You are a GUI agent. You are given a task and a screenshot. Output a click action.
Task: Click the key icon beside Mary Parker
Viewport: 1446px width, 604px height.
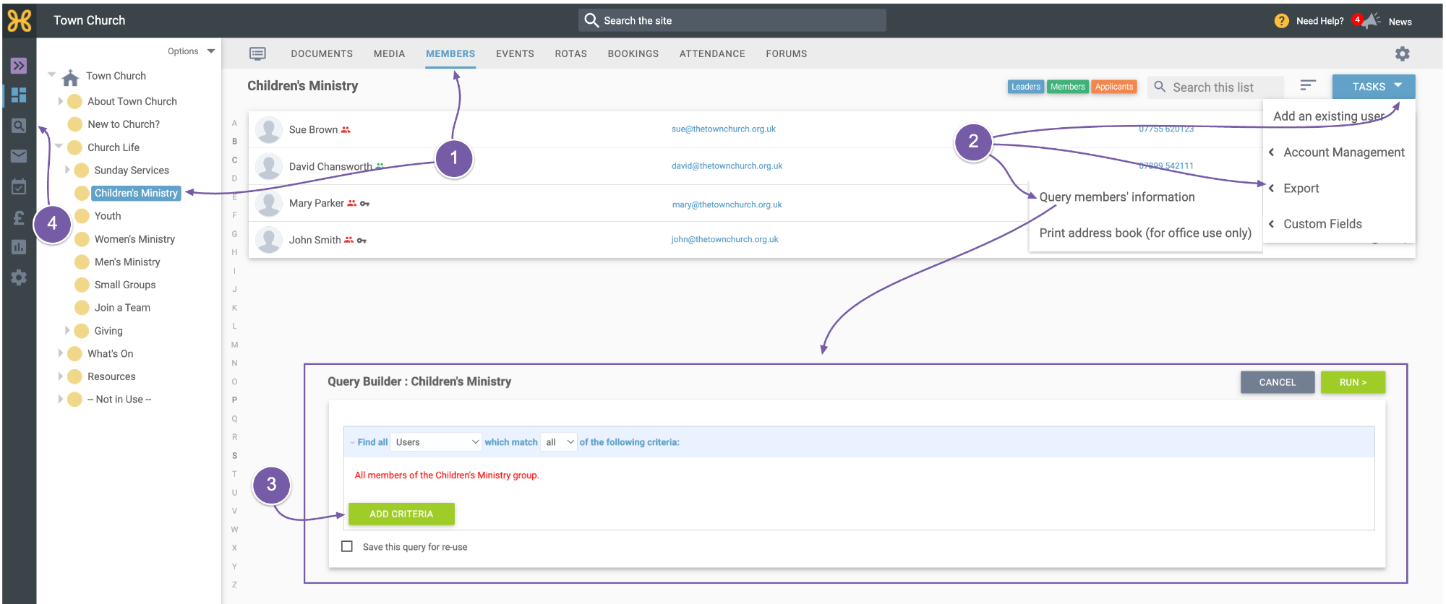click(364, 204)
